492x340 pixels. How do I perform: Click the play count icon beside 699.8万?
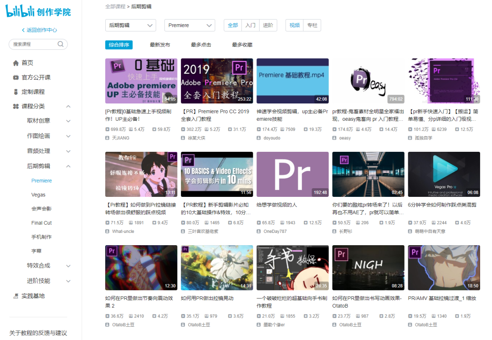pos(108,129)
